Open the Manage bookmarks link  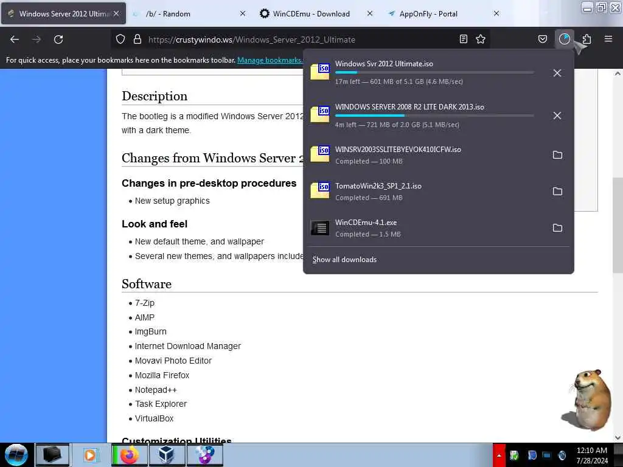point(270,60)
